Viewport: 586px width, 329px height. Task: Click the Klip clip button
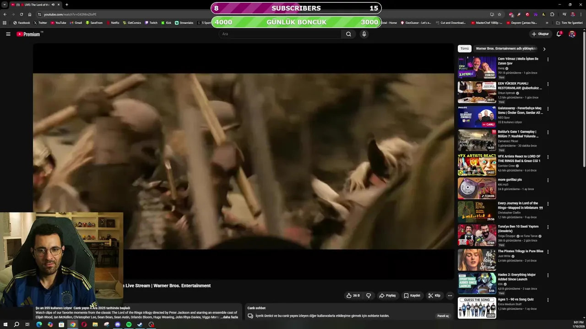point(434,296)
